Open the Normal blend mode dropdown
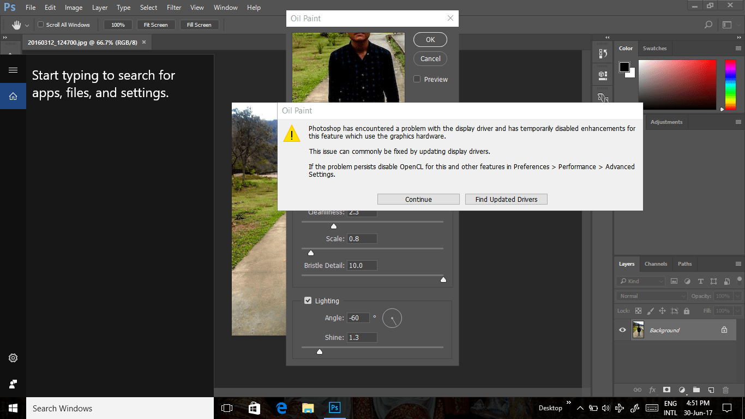745x419 pixels. pyautogui.click(x=651, y=296)
